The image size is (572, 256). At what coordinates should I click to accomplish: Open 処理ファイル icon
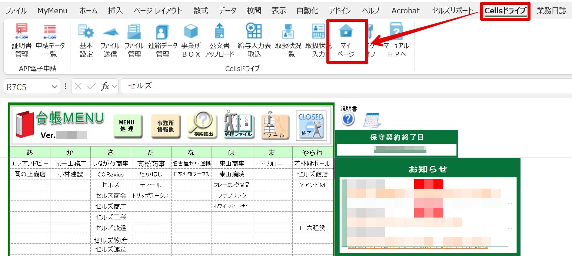point(239,125)
